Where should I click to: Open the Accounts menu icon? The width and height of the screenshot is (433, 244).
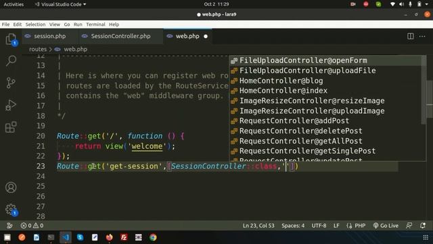(x=11, y=188)
